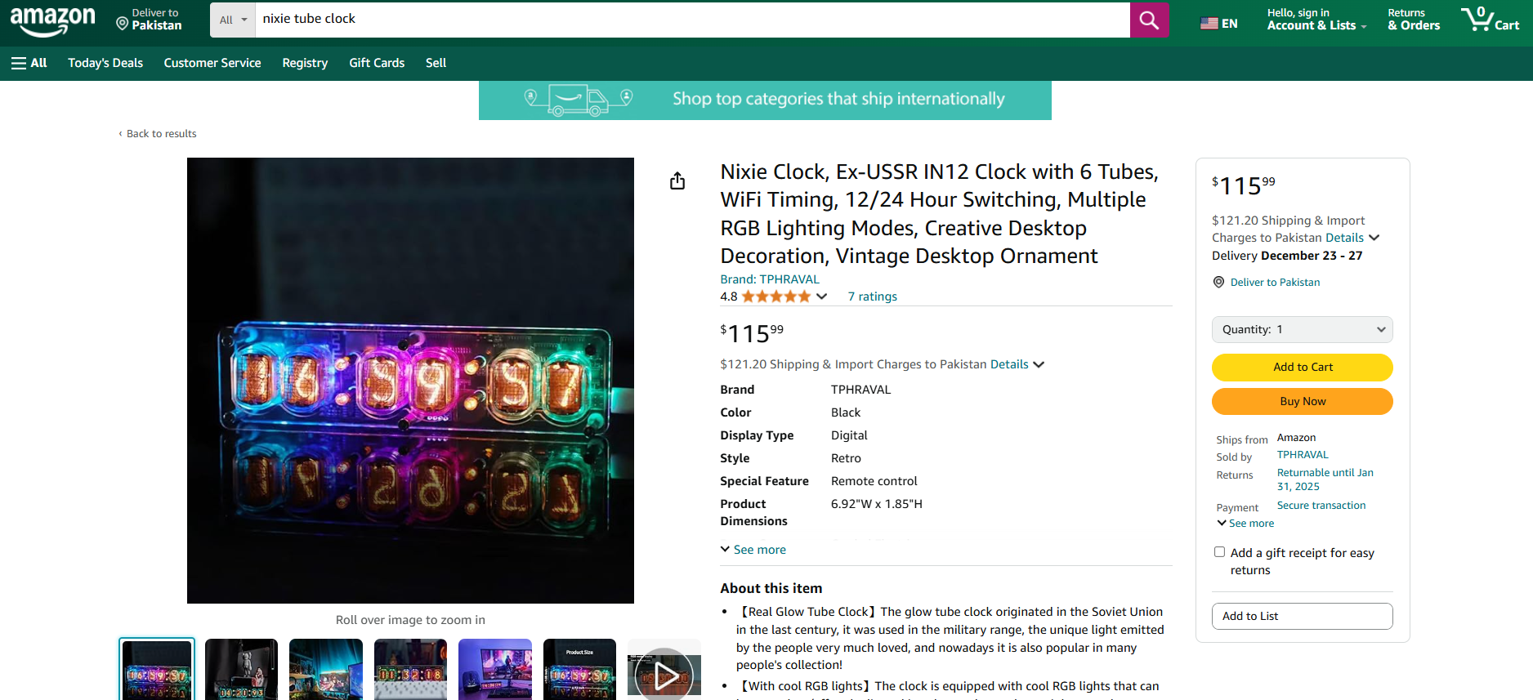Click the star rating icons
Screen dimensions: 1533x700
[x=775, y=296]
